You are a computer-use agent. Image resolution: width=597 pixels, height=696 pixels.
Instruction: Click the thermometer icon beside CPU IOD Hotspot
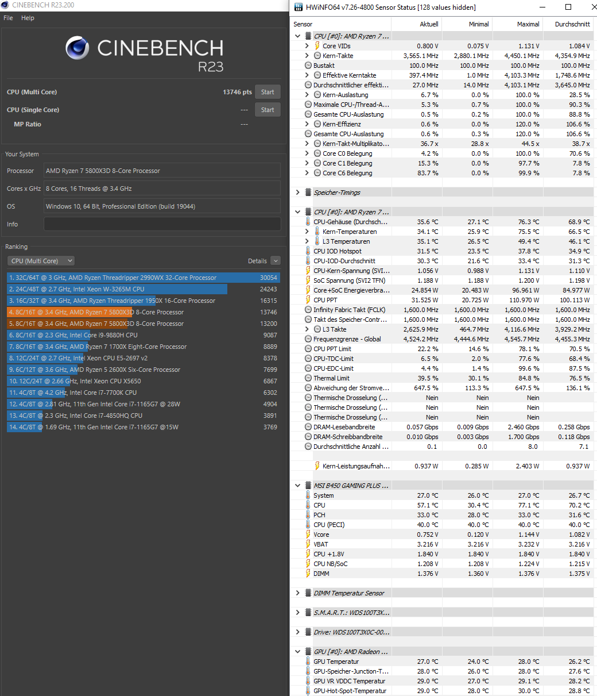click(308, 251)
